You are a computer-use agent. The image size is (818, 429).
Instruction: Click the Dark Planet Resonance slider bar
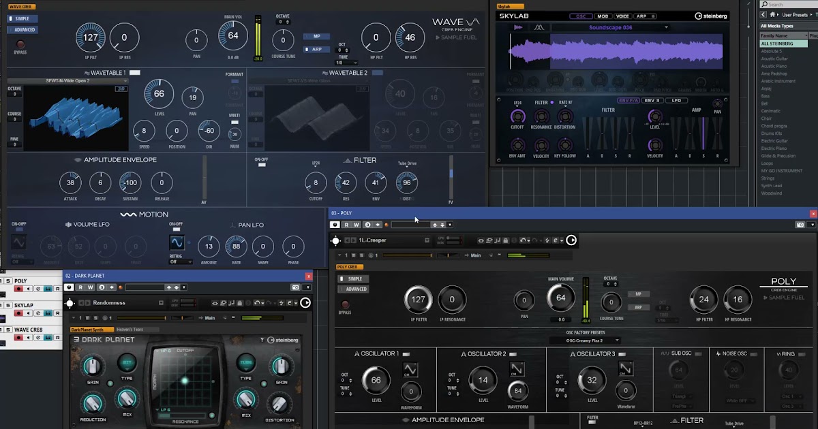point(183,415)
